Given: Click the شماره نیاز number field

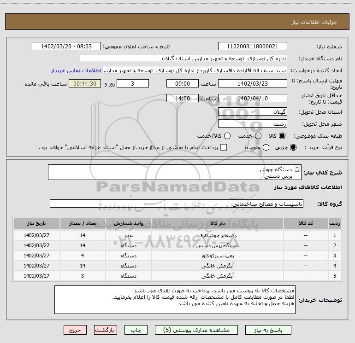Looking at the screenshot, I should pyautogui.click(x=253, y=47).
